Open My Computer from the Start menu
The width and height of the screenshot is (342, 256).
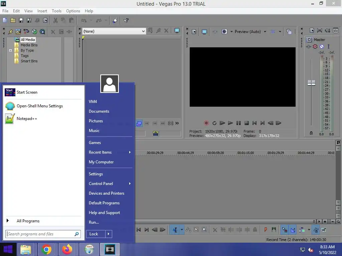(101, 162)
